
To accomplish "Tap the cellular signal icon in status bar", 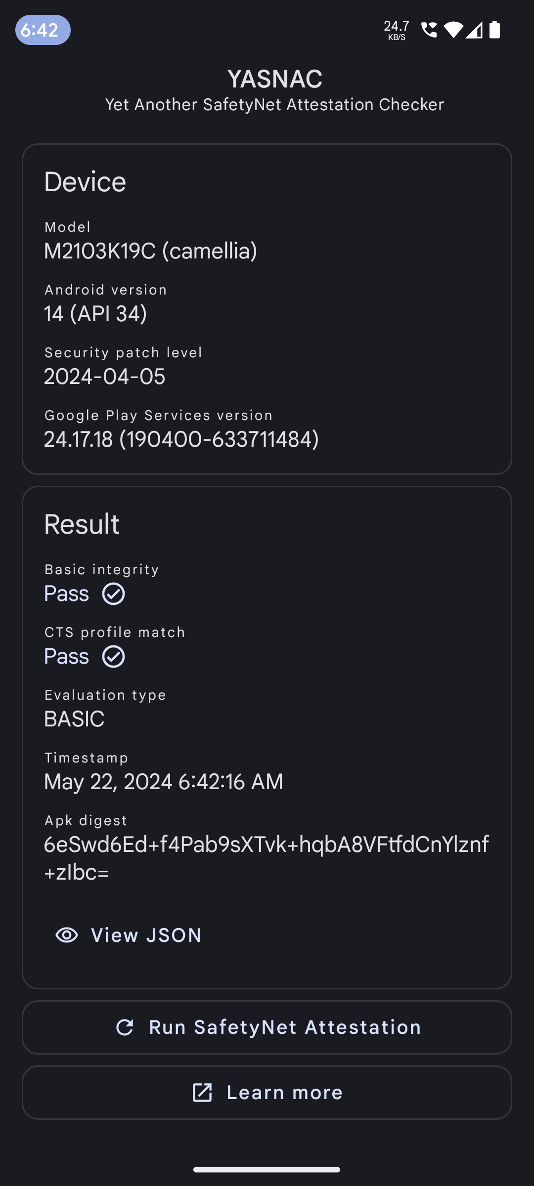I will coord(474,30).
